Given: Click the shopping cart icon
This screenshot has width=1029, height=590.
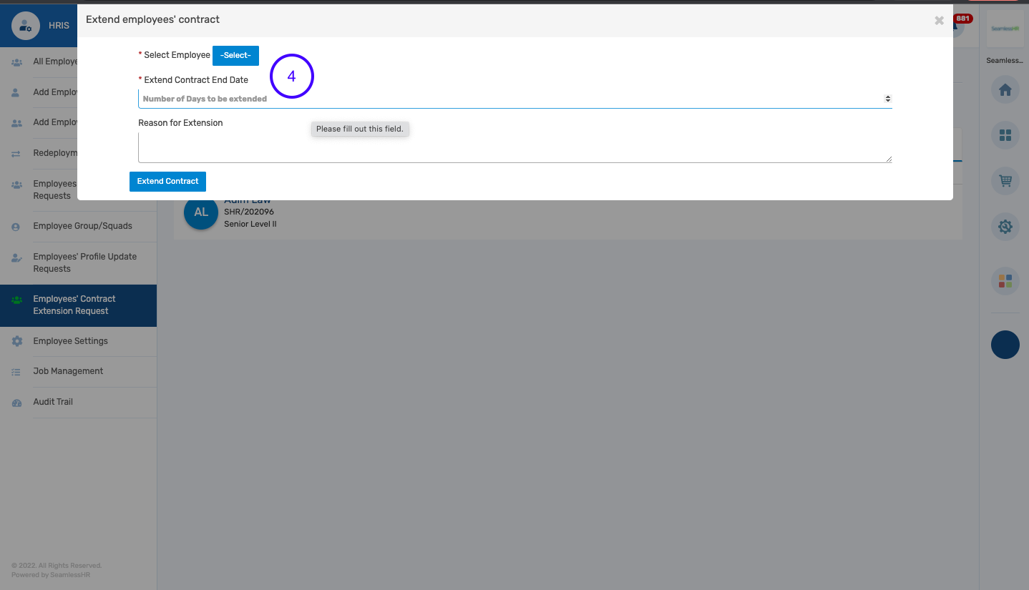Looking at the screenshot, I should pyautogui.click(x=1005, y=182).
